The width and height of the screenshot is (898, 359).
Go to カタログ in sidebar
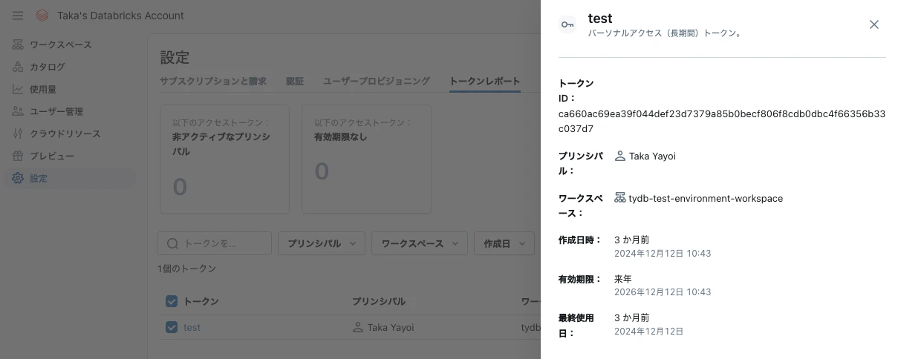[72, 67]
